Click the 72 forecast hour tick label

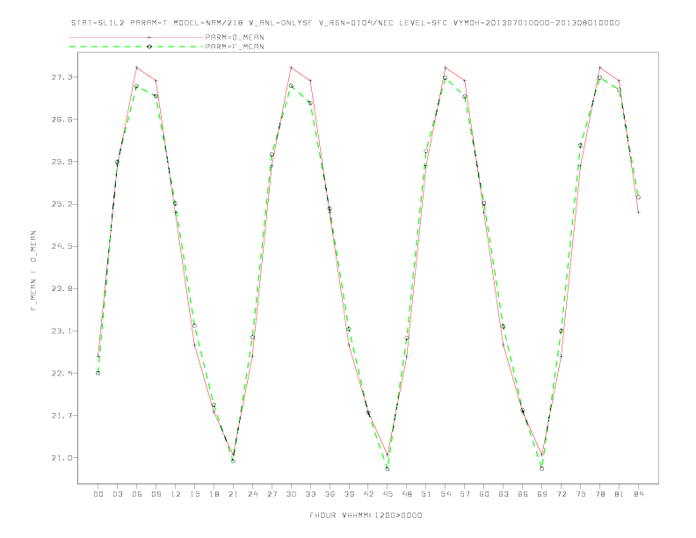(x=561, y=494)
